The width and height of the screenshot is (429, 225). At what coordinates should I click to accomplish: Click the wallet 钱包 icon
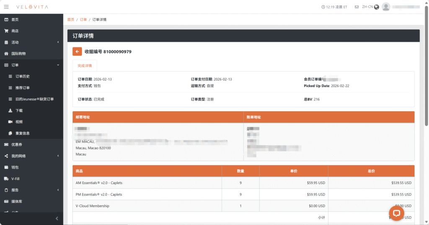tap(6, 167)
